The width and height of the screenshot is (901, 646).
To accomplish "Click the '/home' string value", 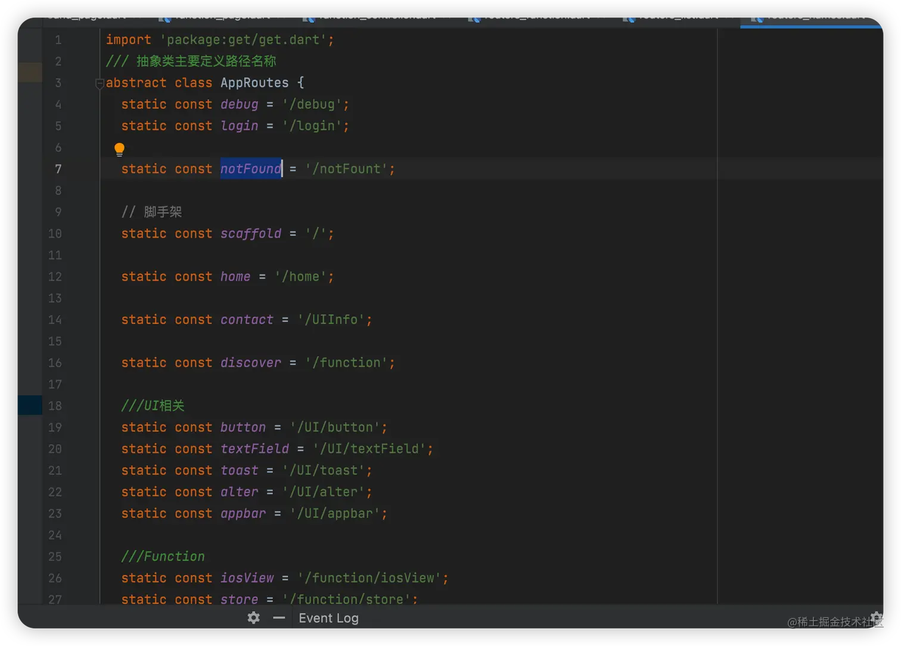I will click(300, 276).
